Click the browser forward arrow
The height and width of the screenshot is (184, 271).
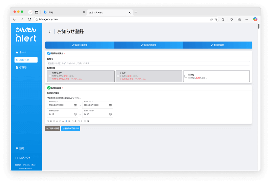tap(22, 19)
